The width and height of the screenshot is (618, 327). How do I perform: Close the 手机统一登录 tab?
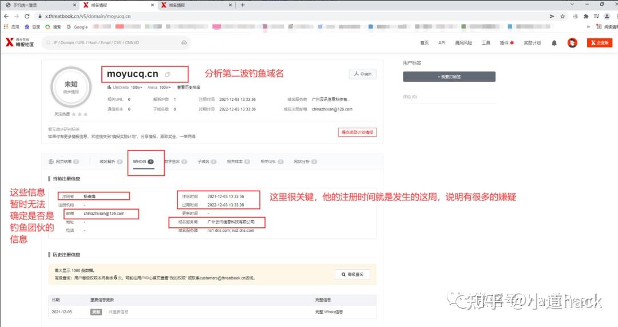pyautogui.click(x=75, y=5)
